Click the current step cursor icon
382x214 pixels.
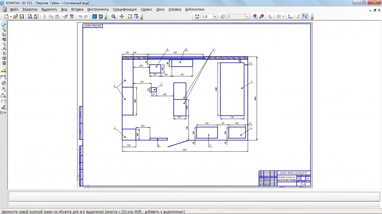[197, 16]
